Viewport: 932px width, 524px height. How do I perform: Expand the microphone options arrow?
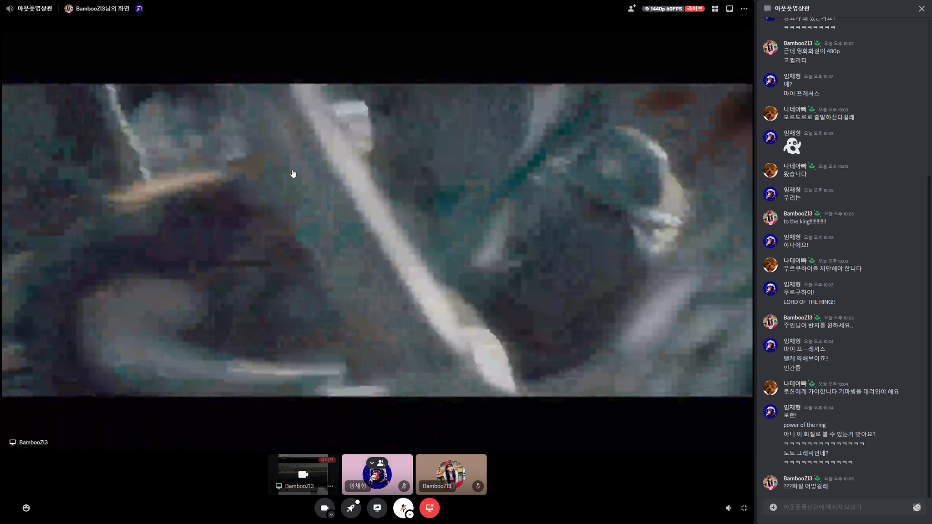coord(410,514)
